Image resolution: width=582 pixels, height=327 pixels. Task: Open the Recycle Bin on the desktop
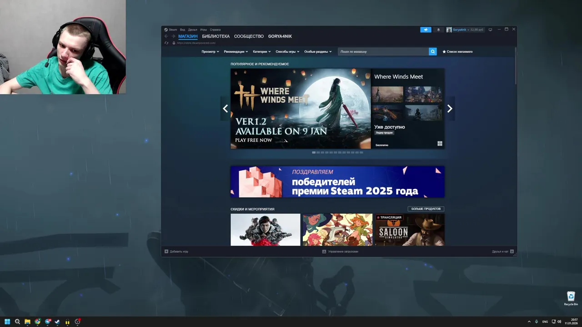tap(571, 298)
